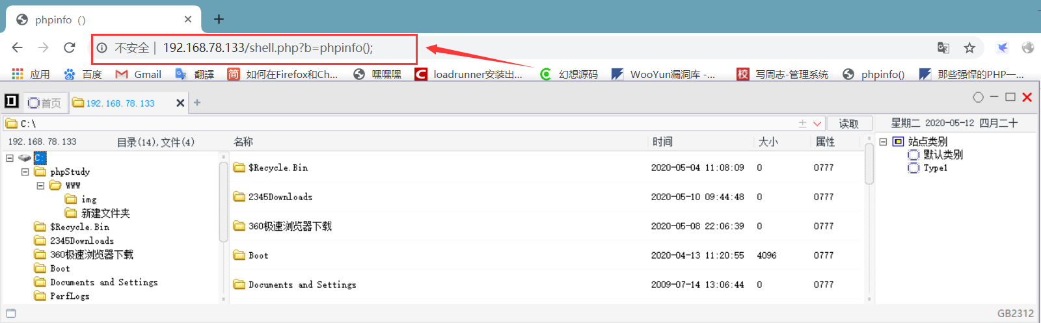Open the 写周志-管理系统 bookmark
The width and height of the screenshot is (1041, 323).
click(x=782, y=74)
